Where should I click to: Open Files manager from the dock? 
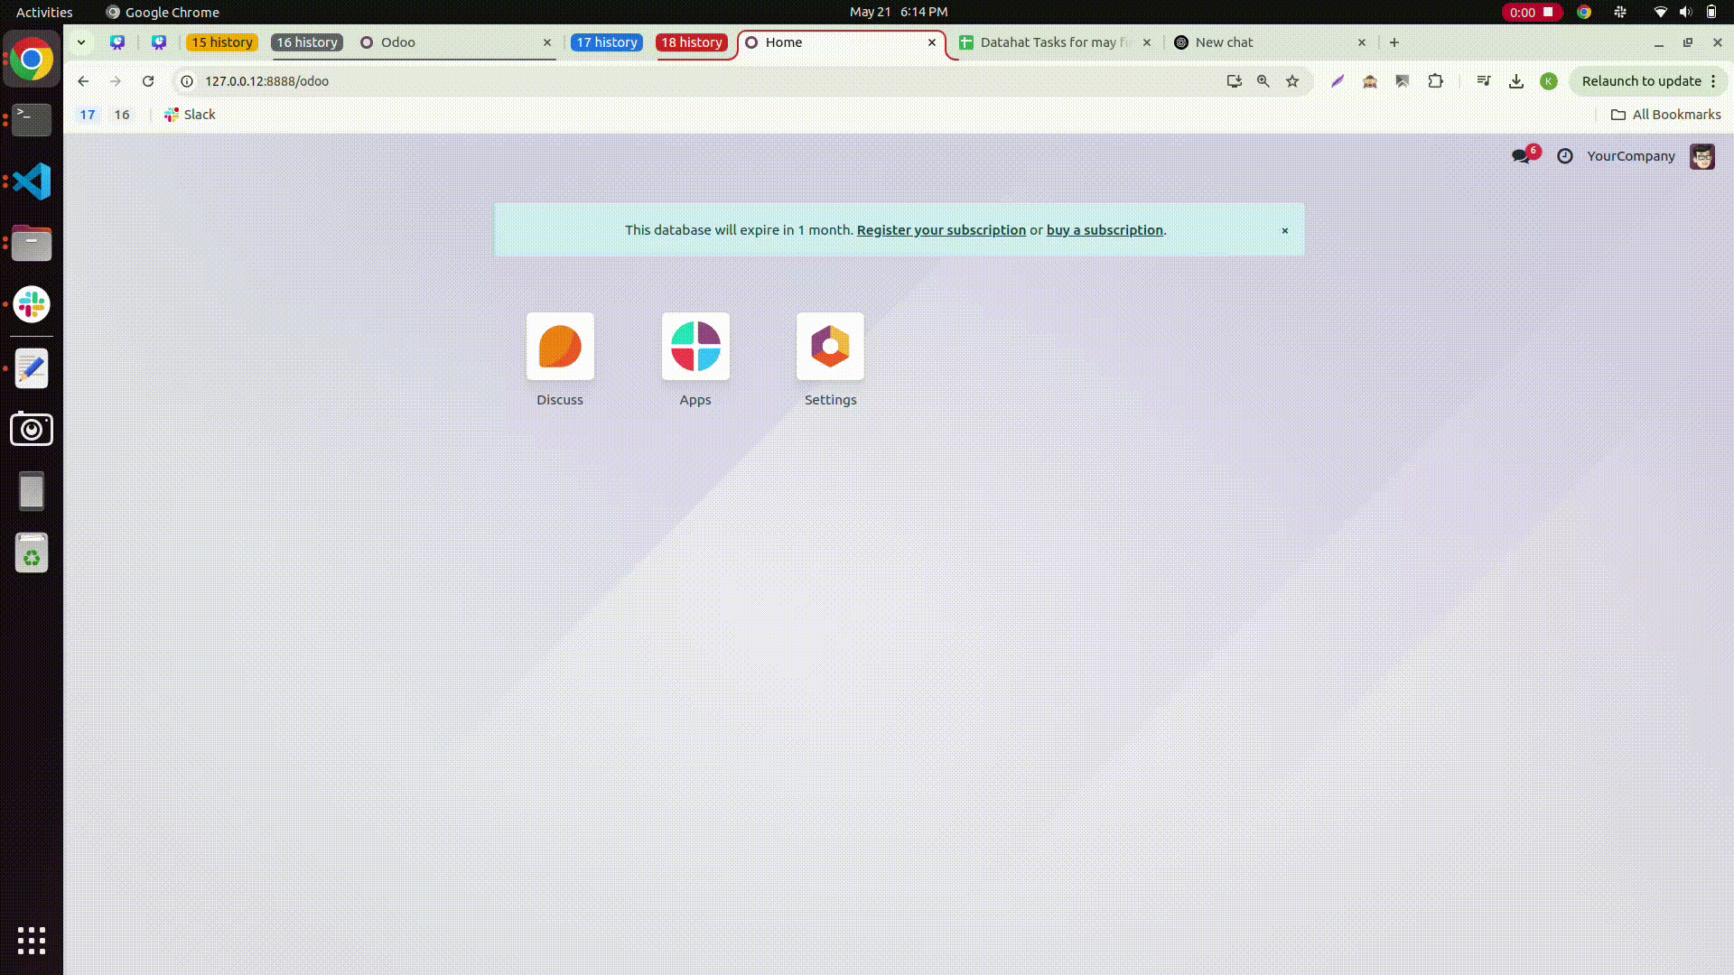pyautogui.click(x=32, y=243)
